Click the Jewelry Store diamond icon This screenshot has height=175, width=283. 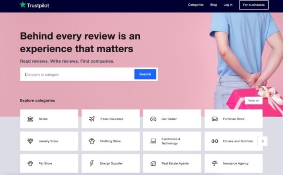(30, 141)
